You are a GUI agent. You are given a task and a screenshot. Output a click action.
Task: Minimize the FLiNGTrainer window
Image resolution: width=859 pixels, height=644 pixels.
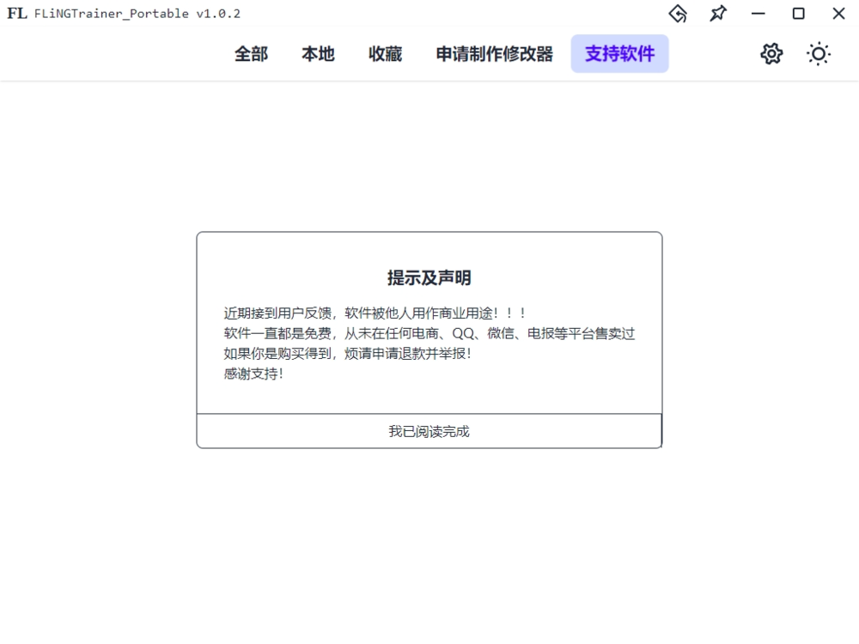758,14
